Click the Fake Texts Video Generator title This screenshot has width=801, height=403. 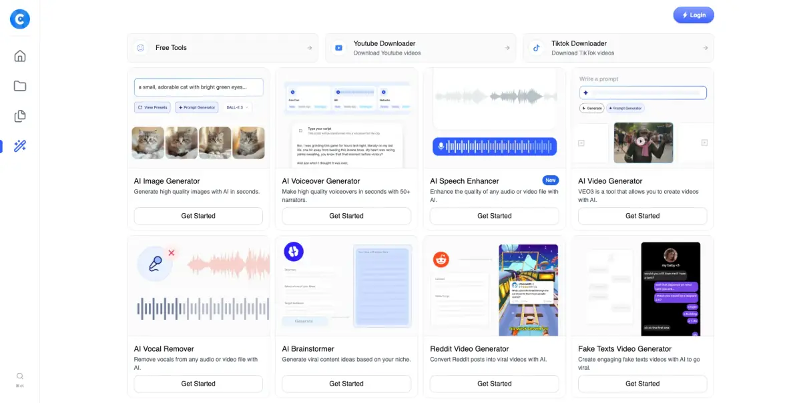click(624, 349)
